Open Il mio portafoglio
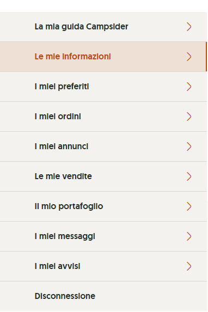The image size is (208, 312). [103, 206]
